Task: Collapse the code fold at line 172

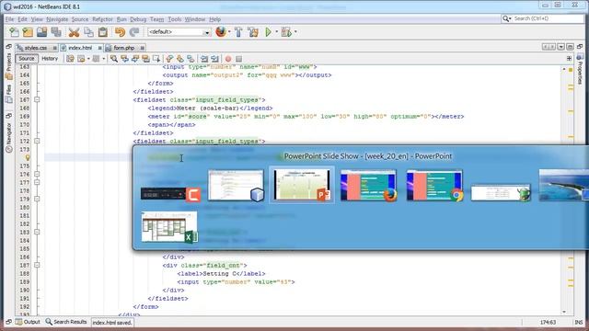Action: pos(37,141)
